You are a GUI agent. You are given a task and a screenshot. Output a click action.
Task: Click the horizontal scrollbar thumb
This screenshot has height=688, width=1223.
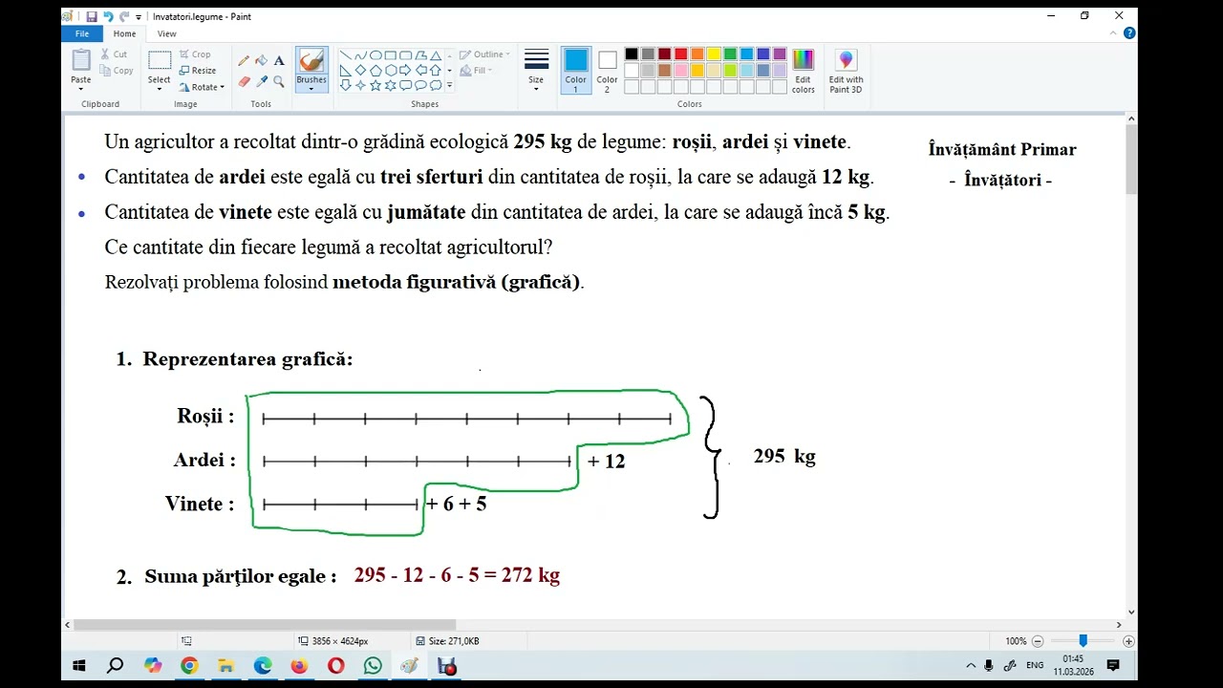point(264,625)
